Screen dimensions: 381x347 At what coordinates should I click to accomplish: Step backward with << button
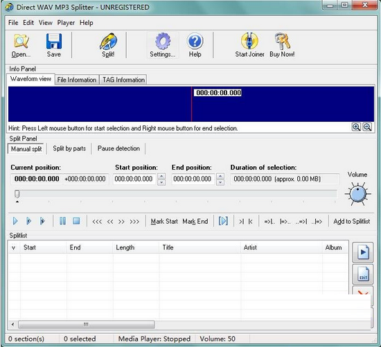pyautogui.click(x=110, y=222)
